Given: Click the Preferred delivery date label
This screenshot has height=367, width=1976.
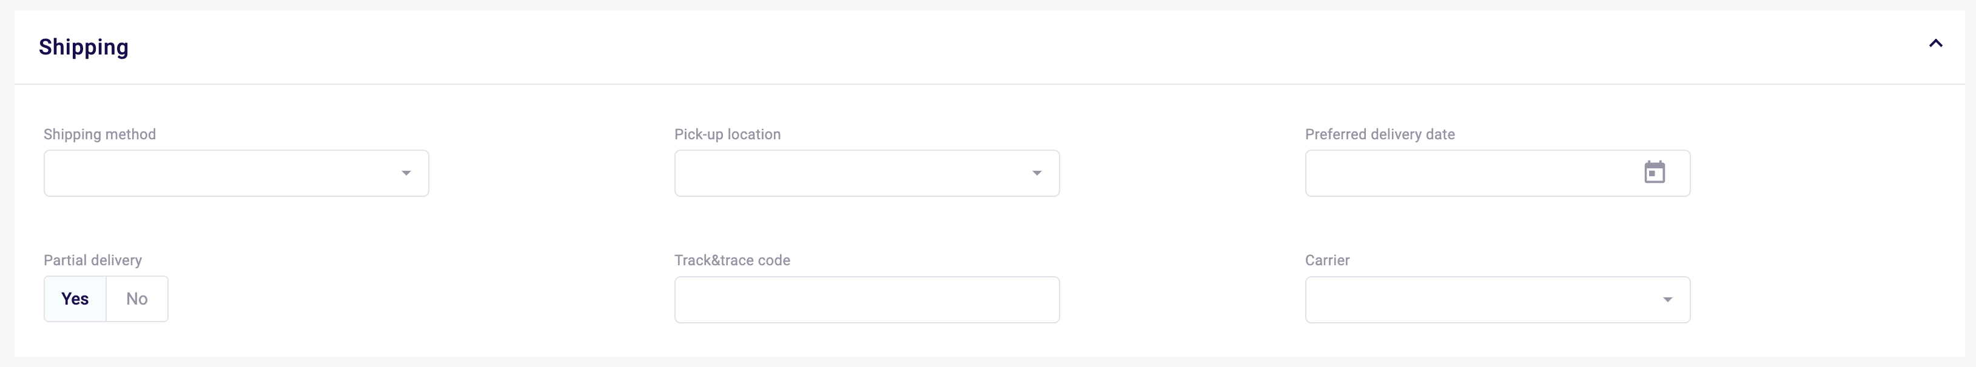Looking at the screenshot, I should click(x=1379, y=134).
